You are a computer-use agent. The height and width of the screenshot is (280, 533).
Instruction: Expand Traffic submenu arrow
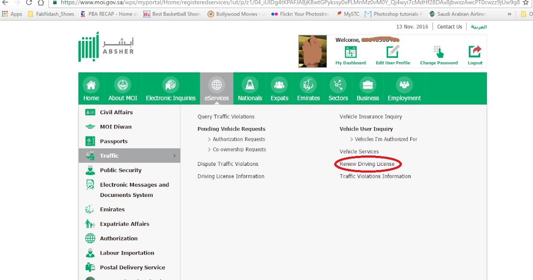(175, 156)
